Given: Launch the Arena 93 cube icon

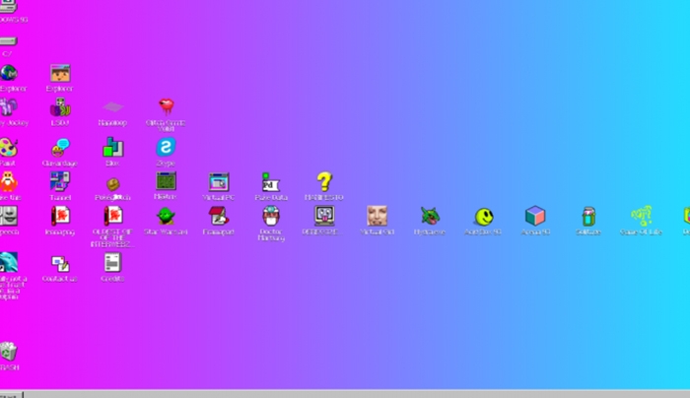Looking at the screenshot, I should 535,216.
